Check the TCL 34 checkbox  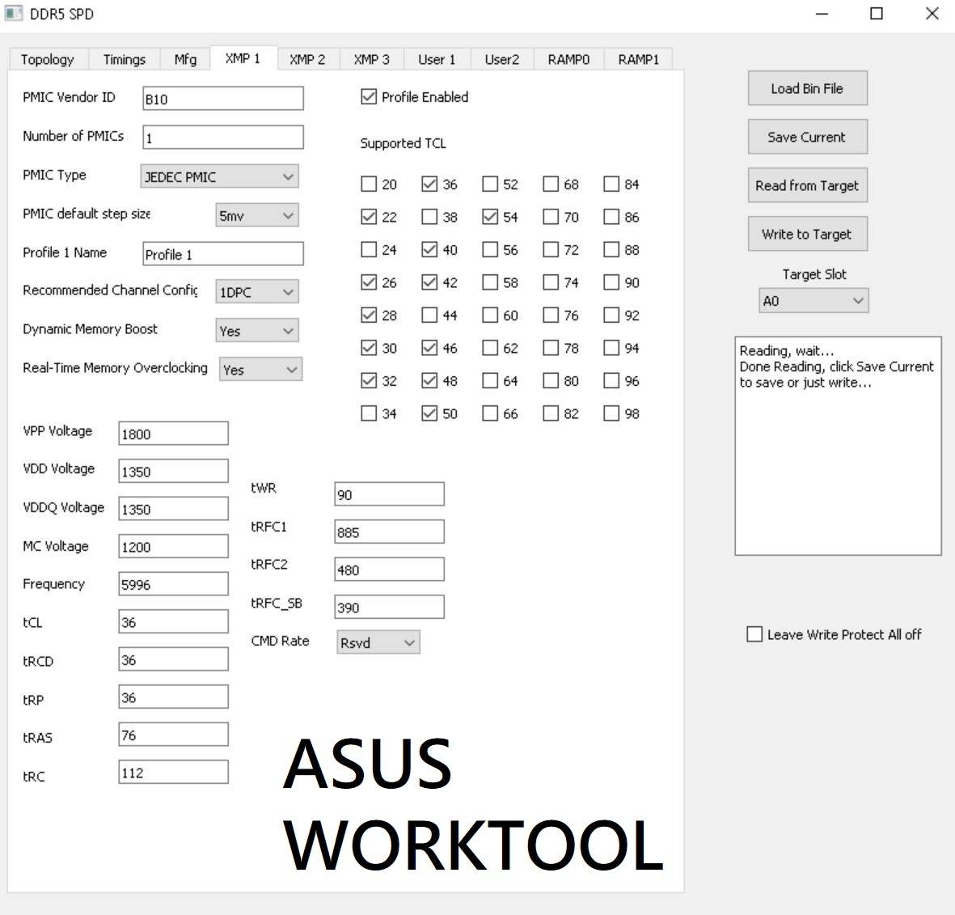click(369, 413)
